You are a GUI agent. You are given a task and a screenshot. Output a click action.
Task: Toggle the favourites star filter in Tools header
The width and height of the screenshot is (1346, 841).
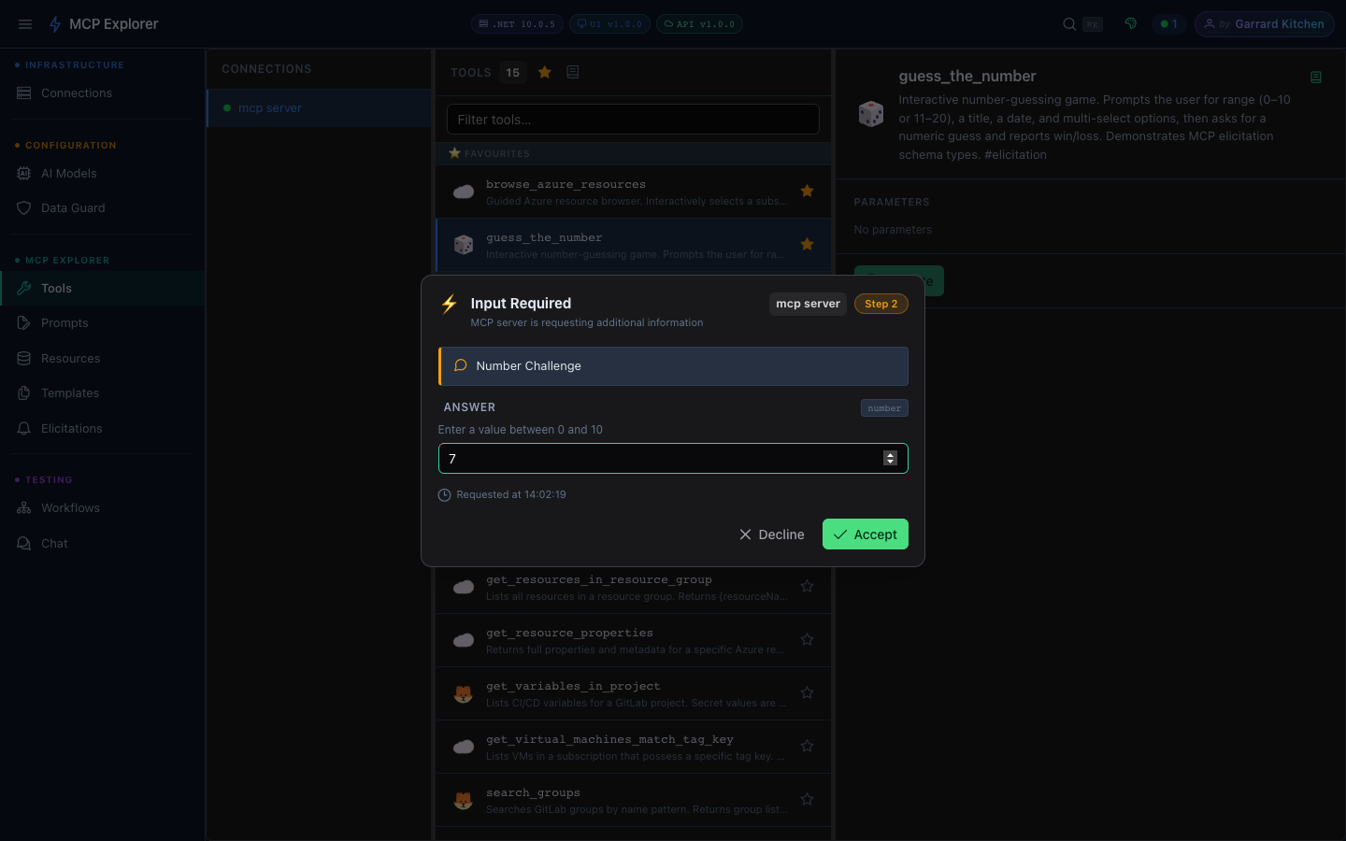click(x=545, y=72)
